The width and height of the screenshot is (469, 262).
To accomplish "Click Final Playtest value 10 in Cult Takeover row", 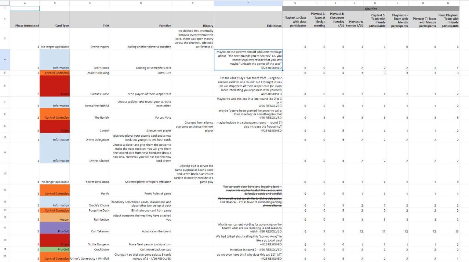I will 448,228.
